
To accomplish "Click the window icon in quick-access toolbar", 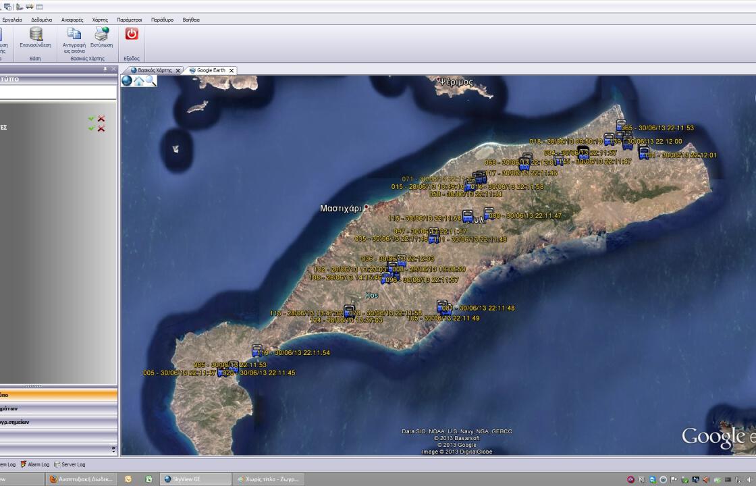I will coord(40,7).
